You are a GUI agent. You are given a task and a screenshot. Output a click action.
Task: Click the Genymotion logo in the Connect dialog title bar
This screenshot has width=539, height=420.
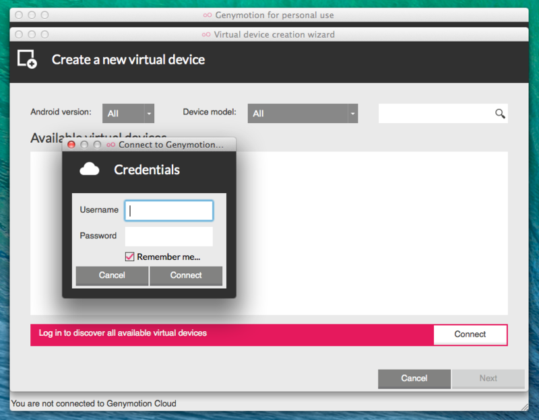click(x=110, y=145)
